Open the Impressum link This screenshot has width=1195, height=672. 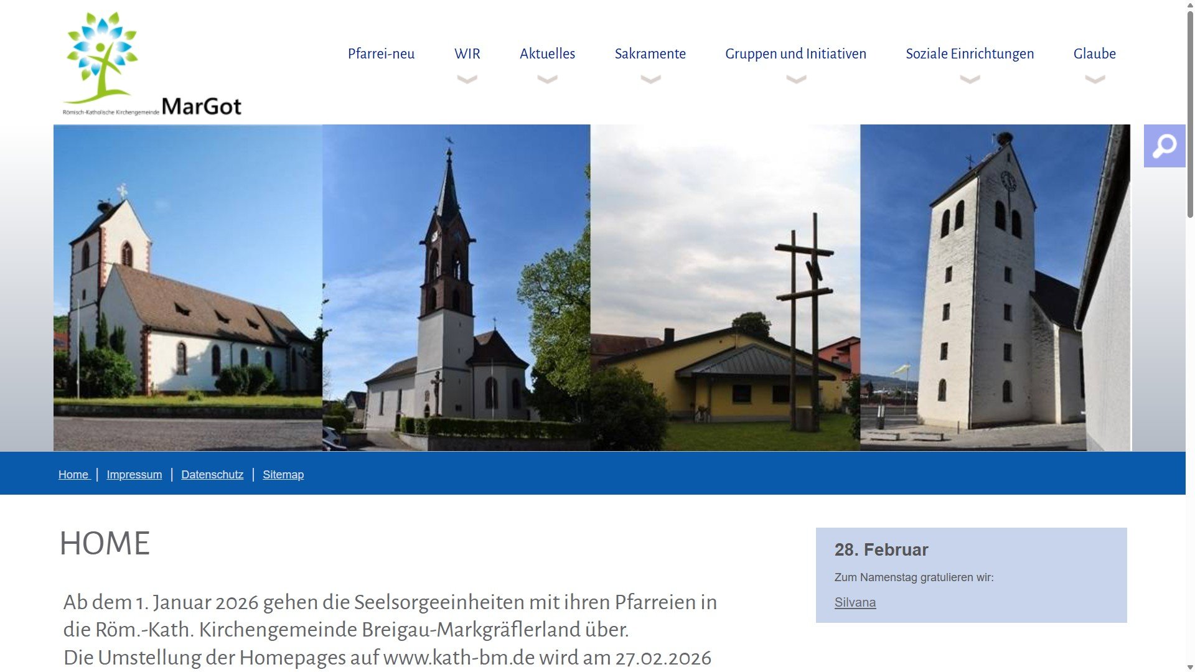[134, 475]
